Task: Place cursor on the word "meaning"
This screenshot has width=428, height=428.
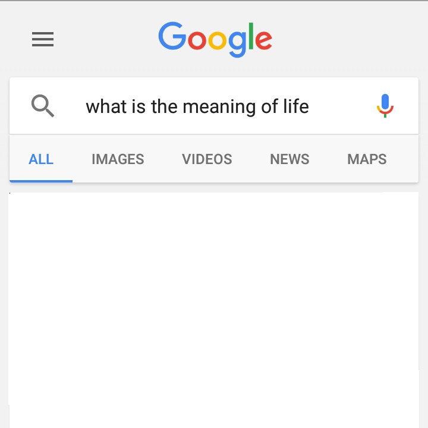Action: pyautogui.click(x=219, y=107)
